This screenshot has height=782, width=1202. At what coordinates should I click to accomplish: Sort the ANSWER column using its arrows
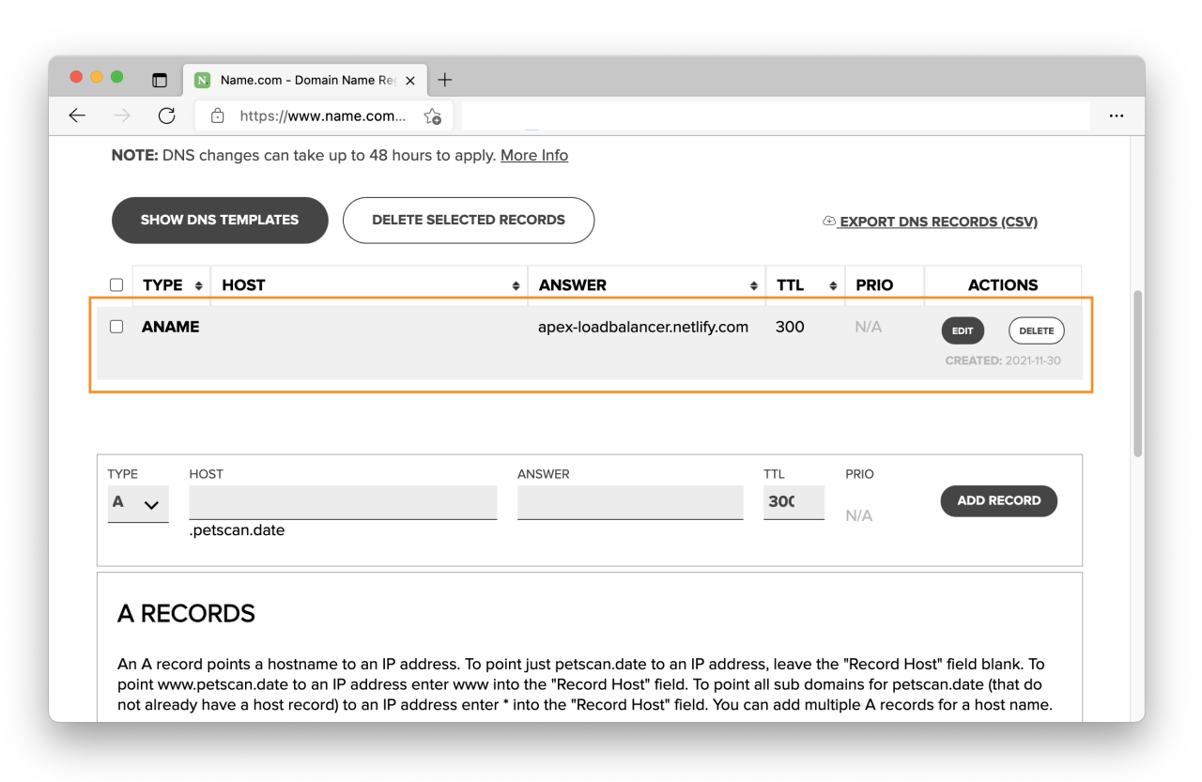coord(753,284)
